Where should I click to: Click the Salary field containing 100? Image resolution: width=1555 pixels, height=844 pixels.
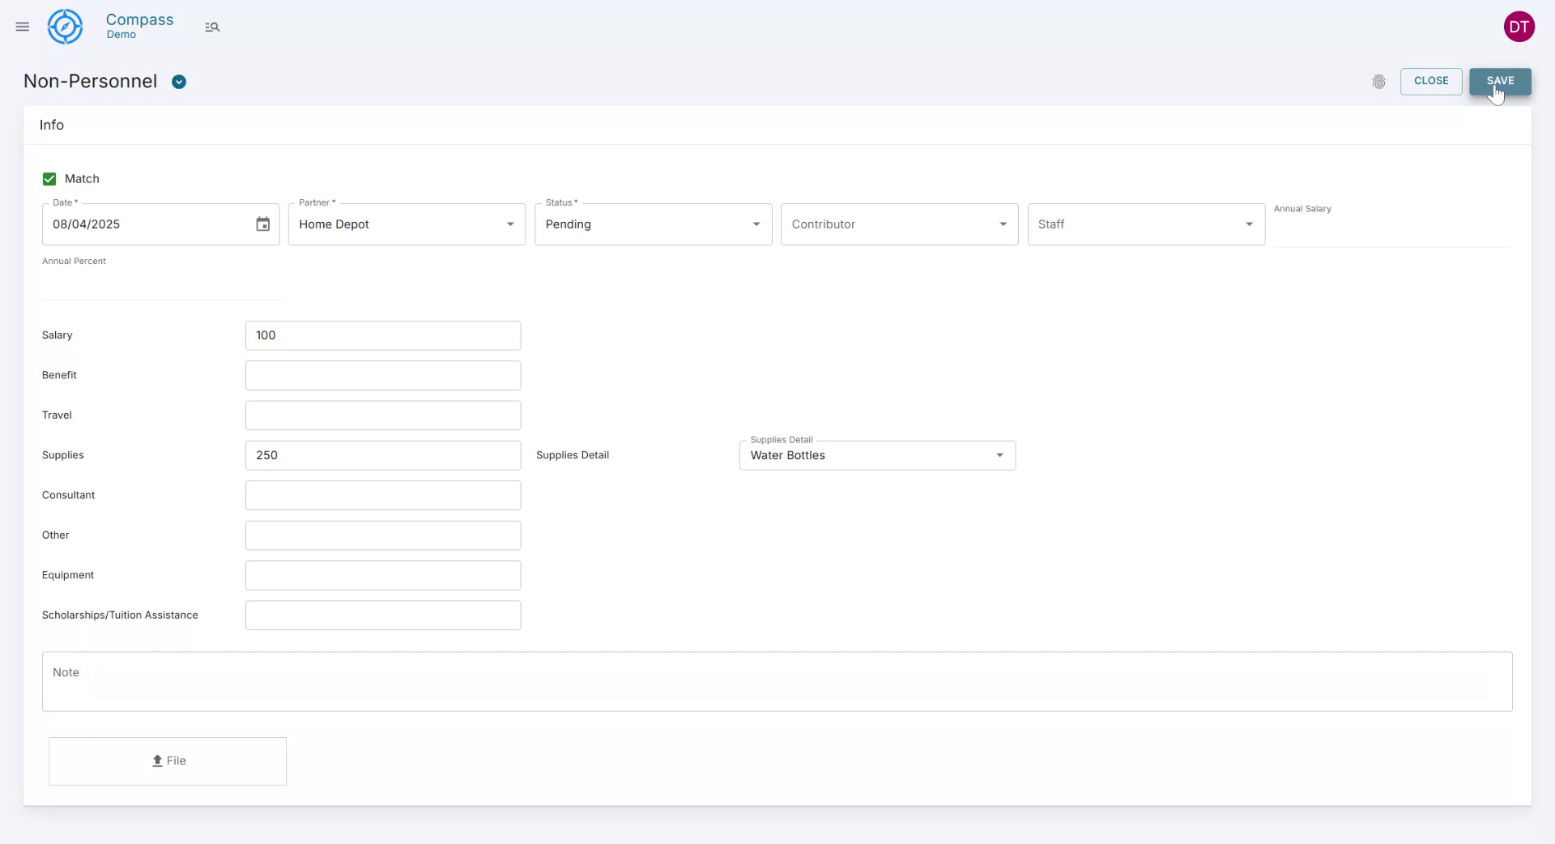pos(382,335)
